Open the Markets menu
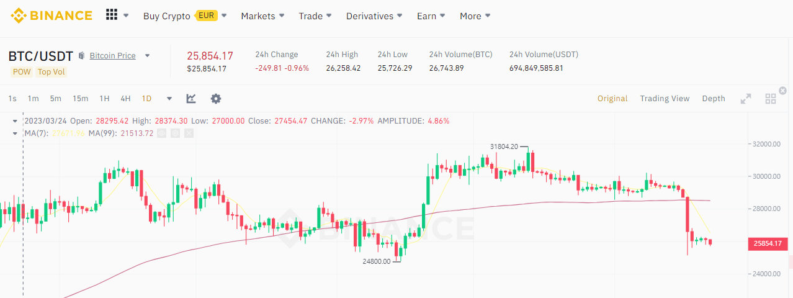This screenshot has width=793, height=298. pyautogui.click(x=262, y=16)
